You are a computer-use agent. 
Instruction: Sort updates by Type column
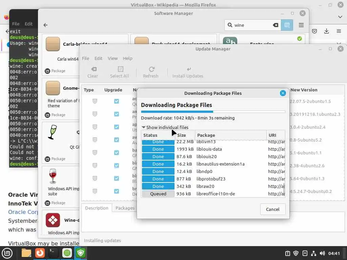pos(89,90)
